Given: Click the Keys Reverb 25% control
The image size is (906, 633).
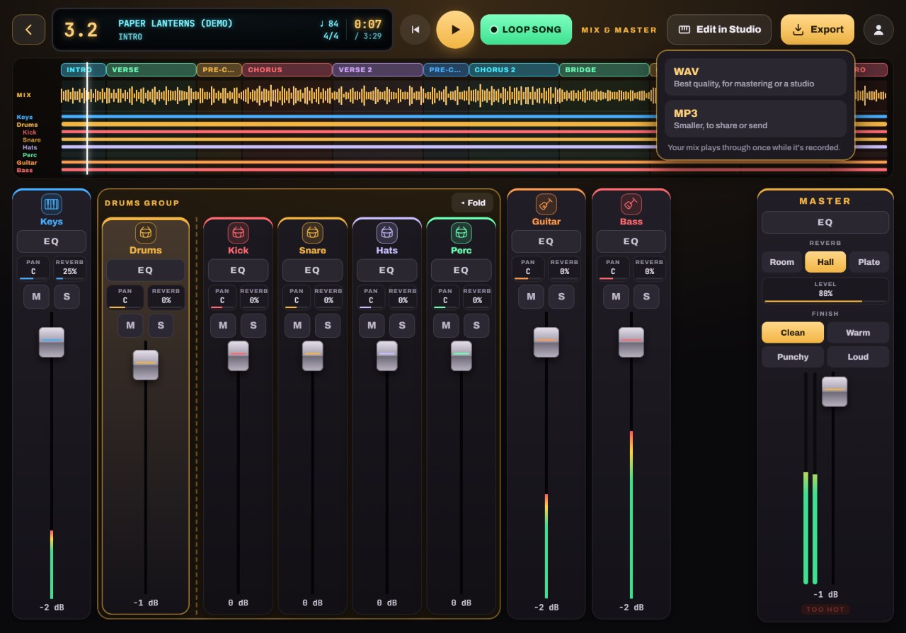Looking at the screenshot, I should pos(69,268).
